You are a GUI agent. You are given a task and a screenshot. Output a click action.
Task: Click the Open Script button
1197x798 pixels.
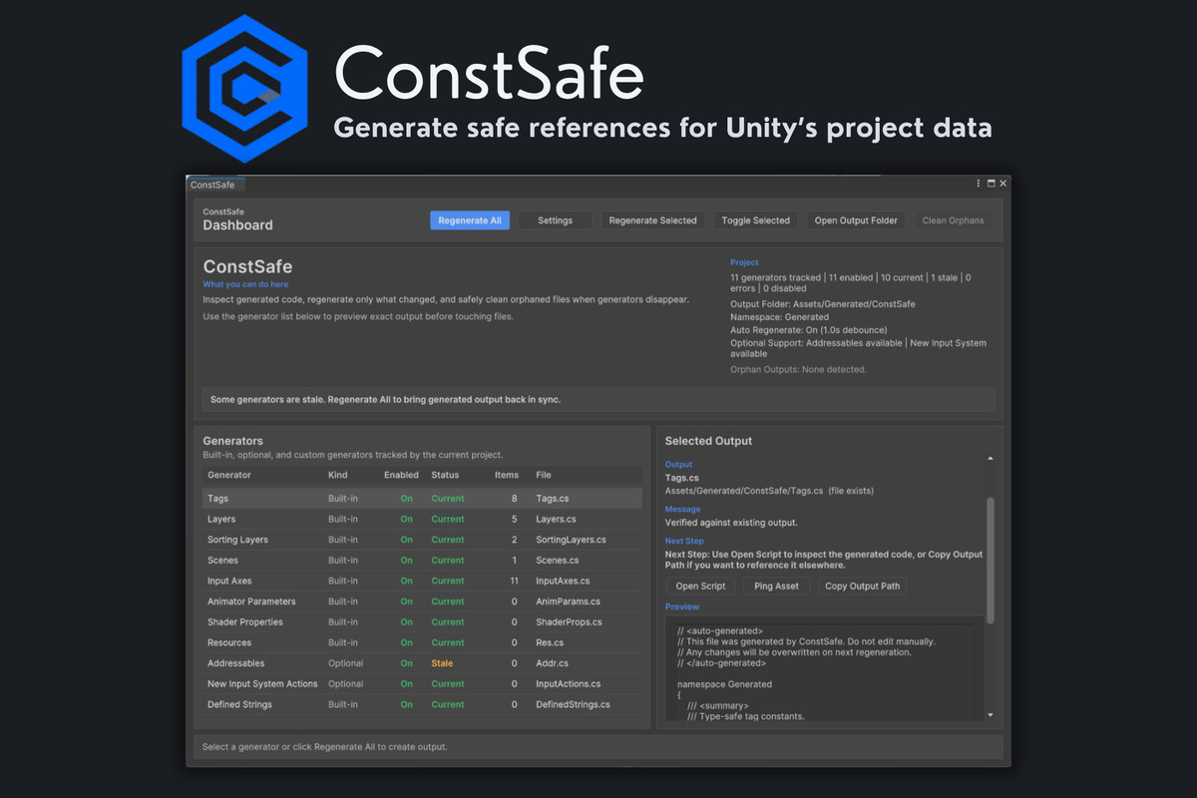701,586
